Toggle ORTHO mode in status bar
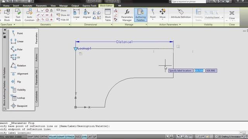 [x=44, y=137]
